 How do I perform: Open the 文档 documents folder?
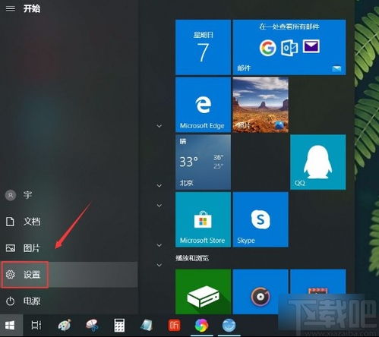pos(69,222)
